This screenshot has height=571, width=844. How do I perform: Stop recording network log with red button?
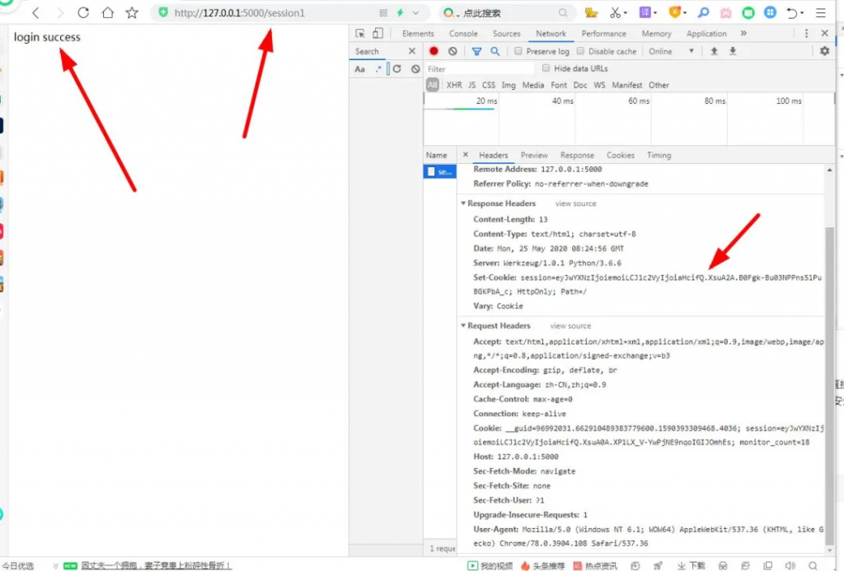(x=434, y=51)
